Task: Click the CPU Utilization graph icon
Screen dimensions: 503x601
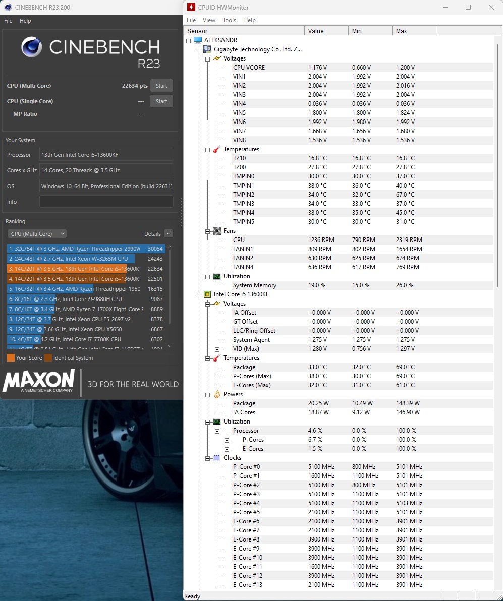Action: [x=217, y=422]
